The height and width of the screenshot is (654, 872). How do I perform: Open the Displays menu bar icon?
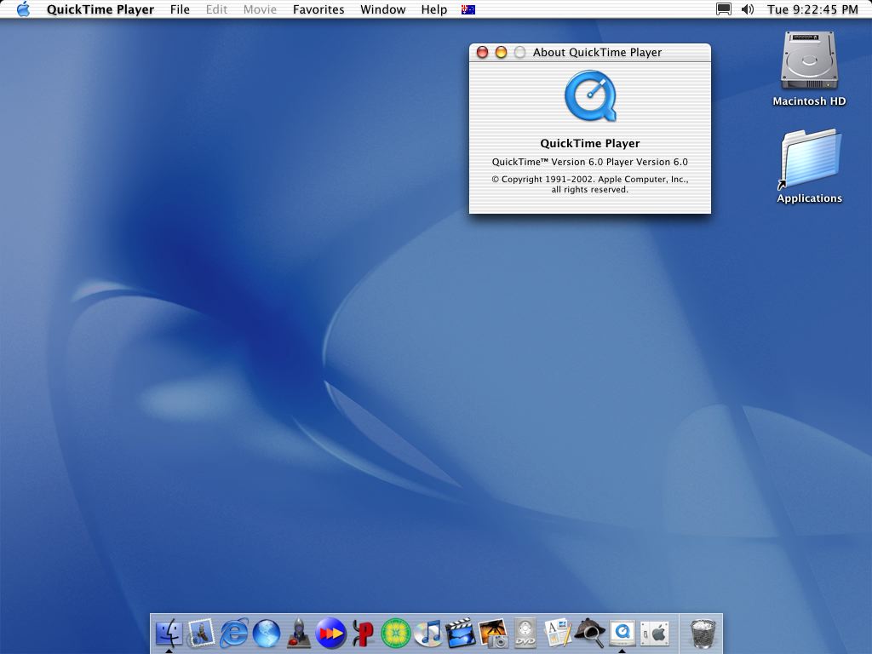coord(724,9)
